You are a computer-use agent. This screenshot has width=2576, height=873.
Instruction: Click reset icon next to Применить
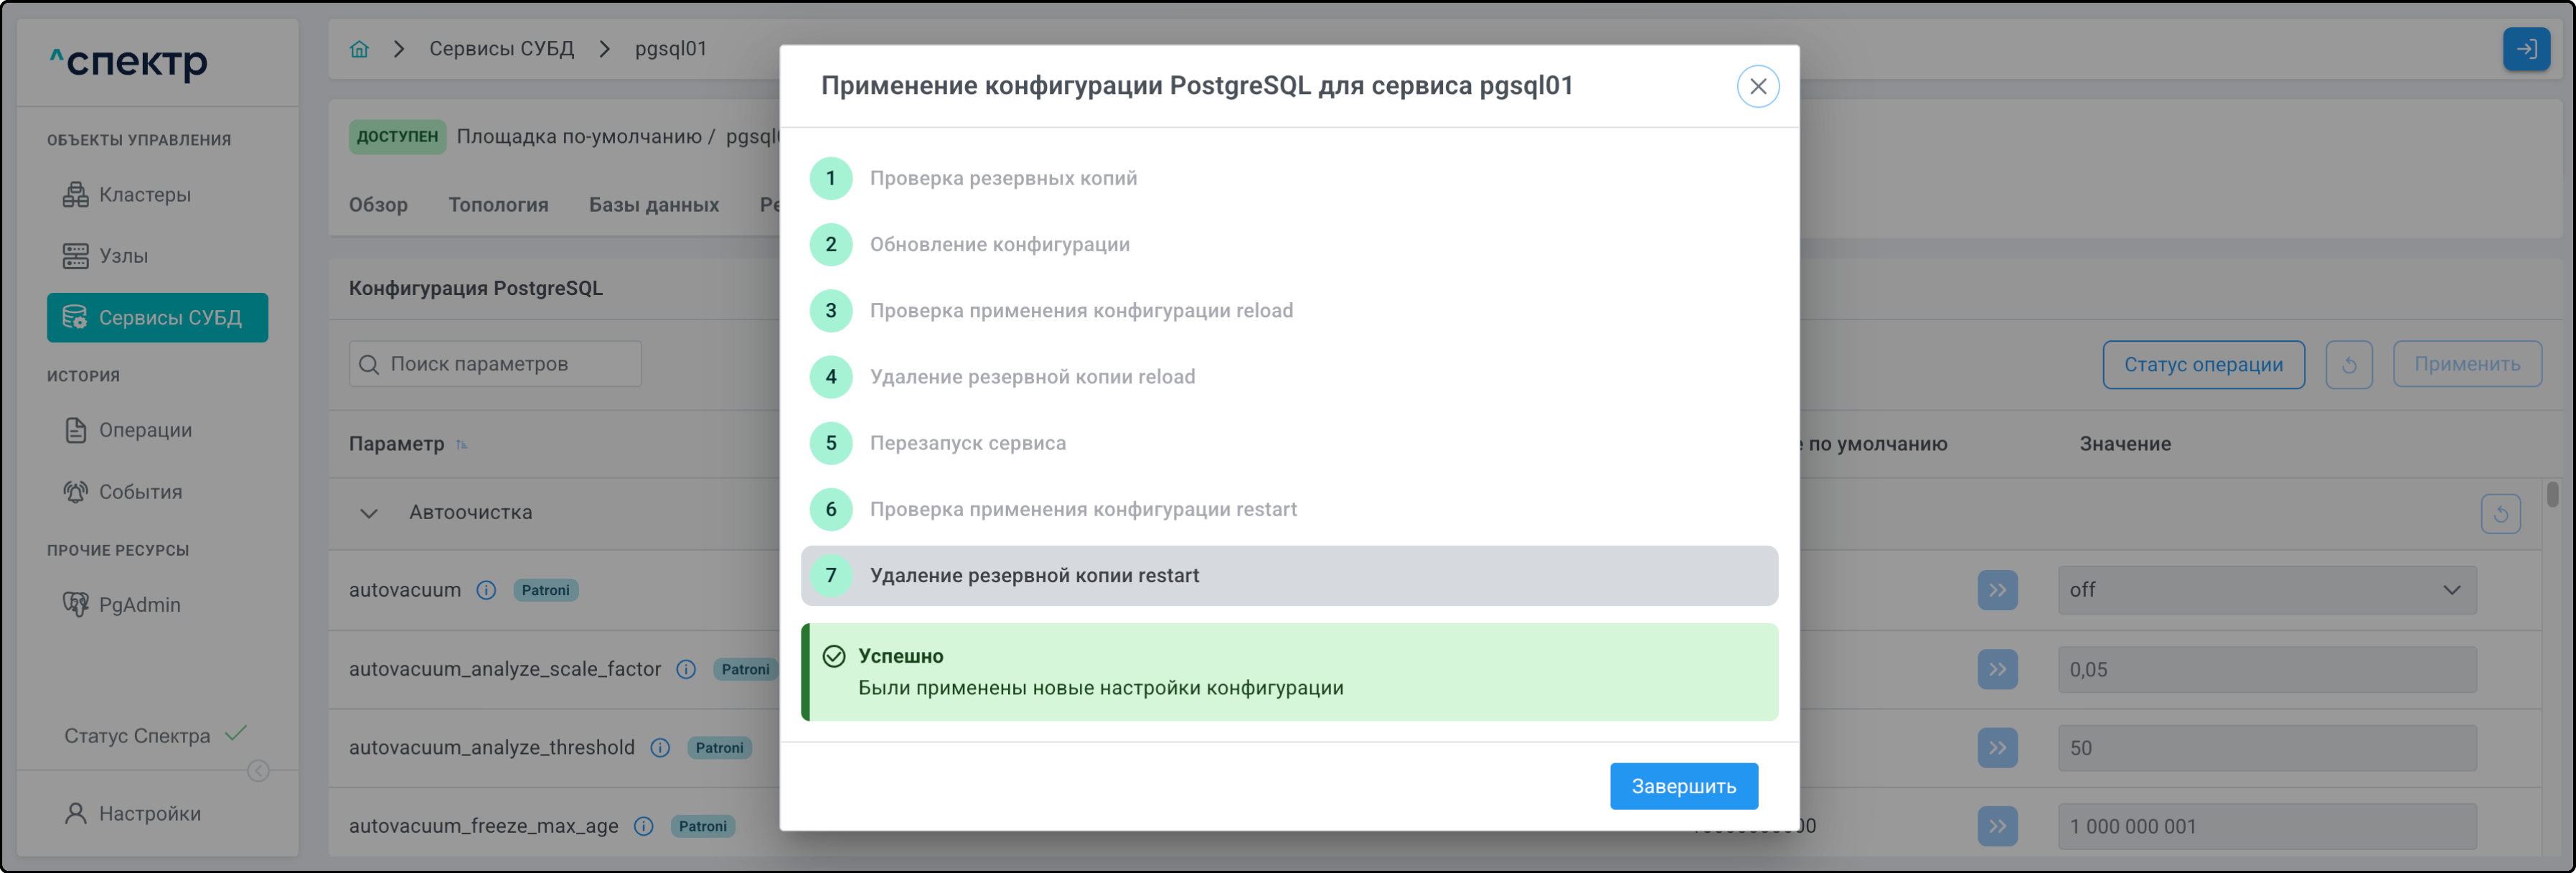click(x=2348, y=365)
